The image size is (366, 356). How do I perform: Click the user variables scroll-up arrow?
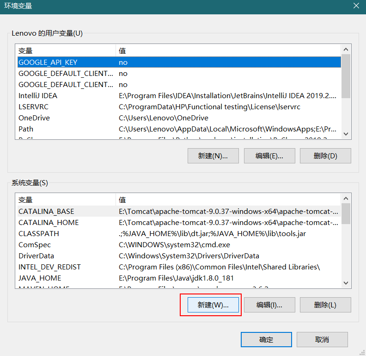(346, 50)
